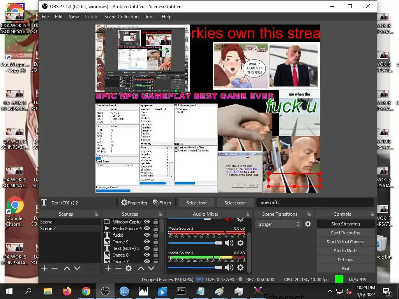399x299 pixels.
Task: Lock the Media Source 4 source
Action: tap(156, 228)
